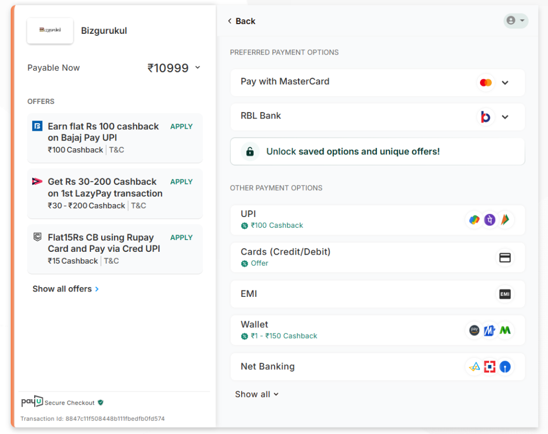Click the credit card icon
This screenshot has height=434, width=548.
[505, 258]
